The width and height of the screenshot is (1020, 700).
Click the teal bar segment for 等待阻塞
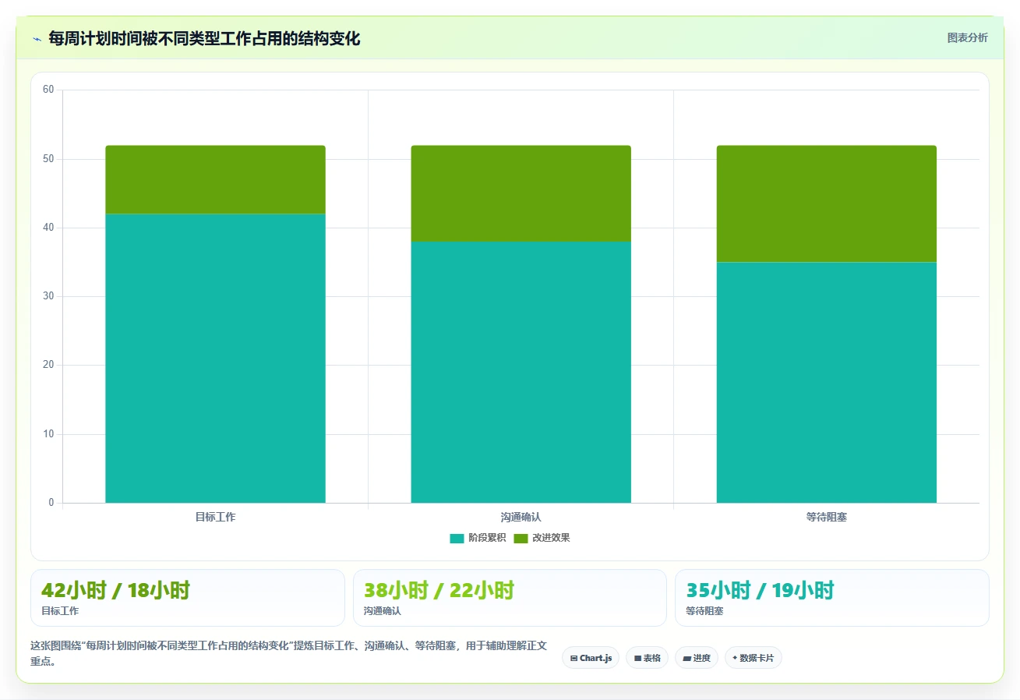(x=826, y=383)
